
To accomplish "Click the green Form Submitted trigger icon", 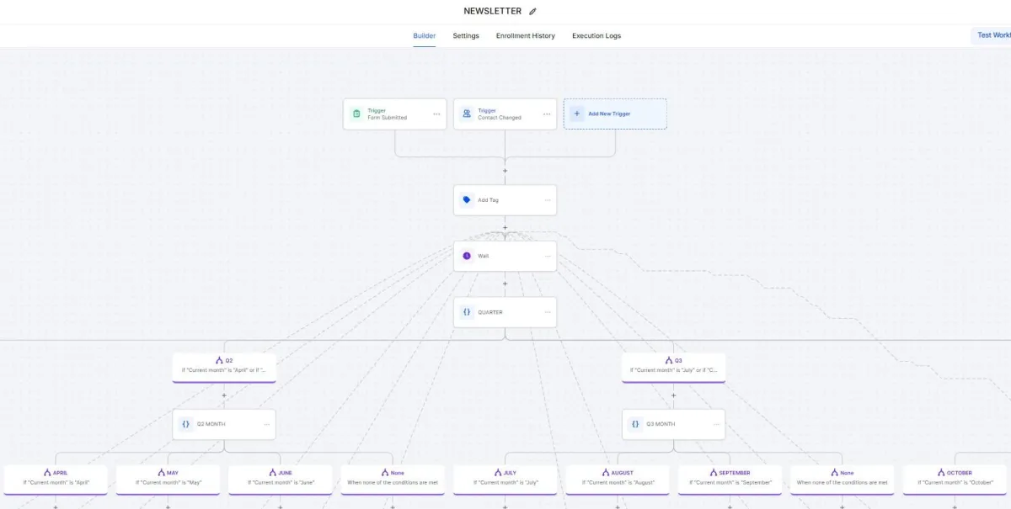I will point(356,114).
